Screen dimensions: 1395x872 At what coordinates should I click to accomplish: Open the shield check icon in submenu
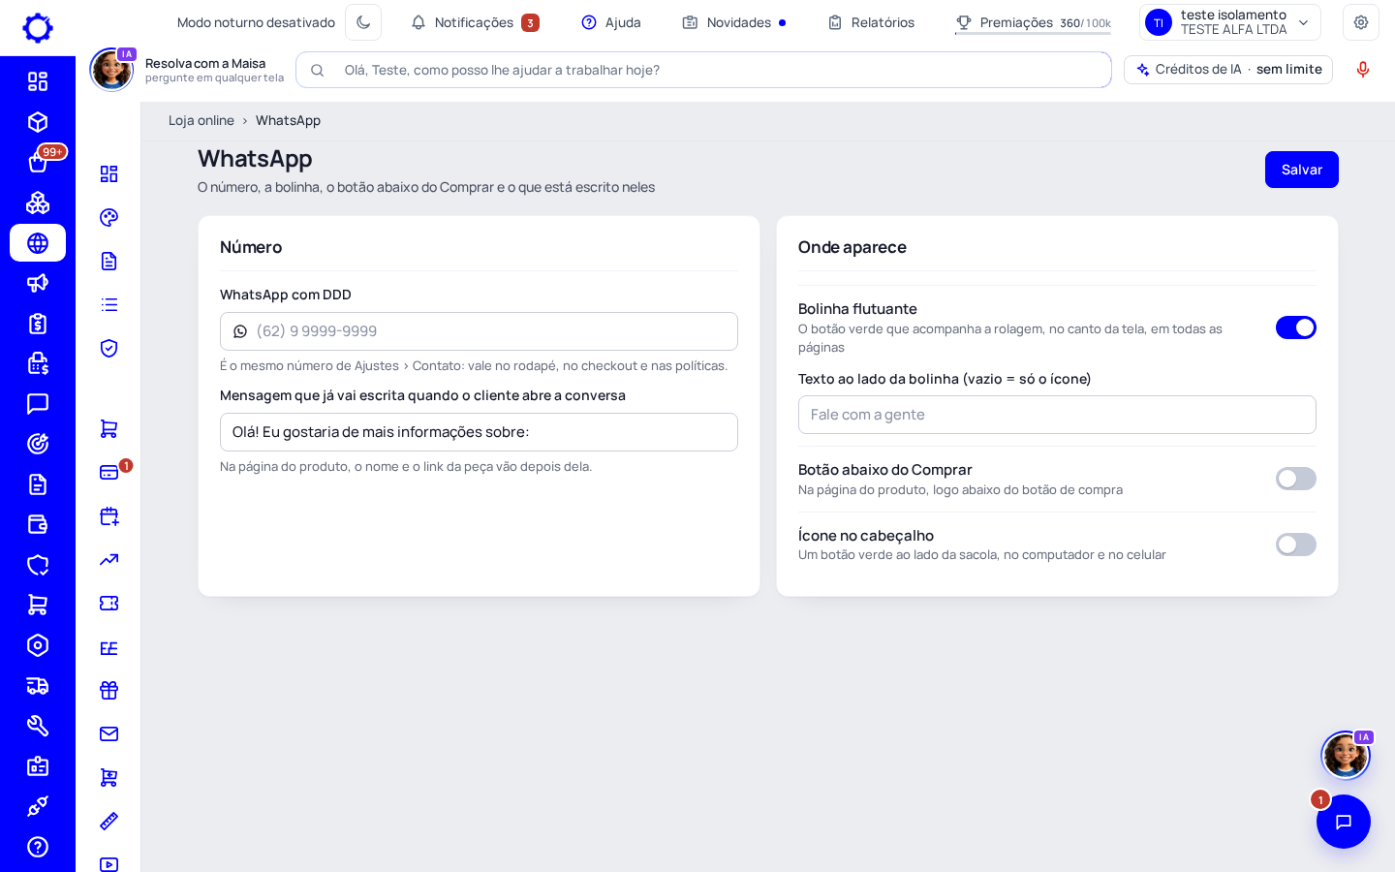(x=109, y=348)
